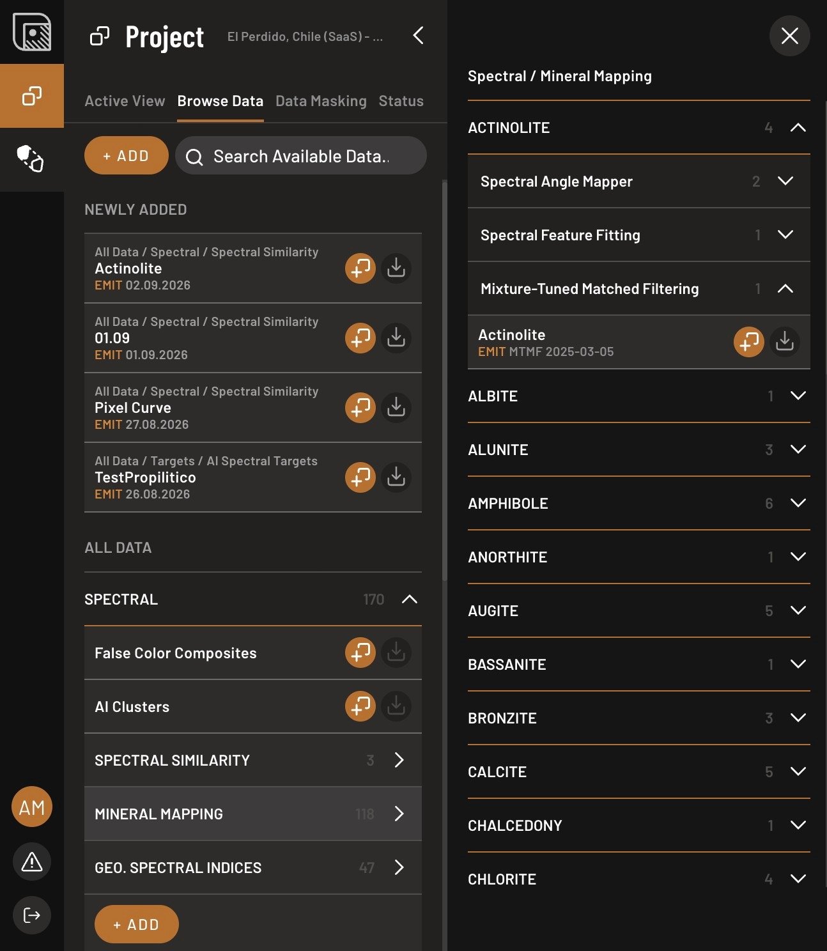Expand Spectral Feature Fitting

(785, 235)
